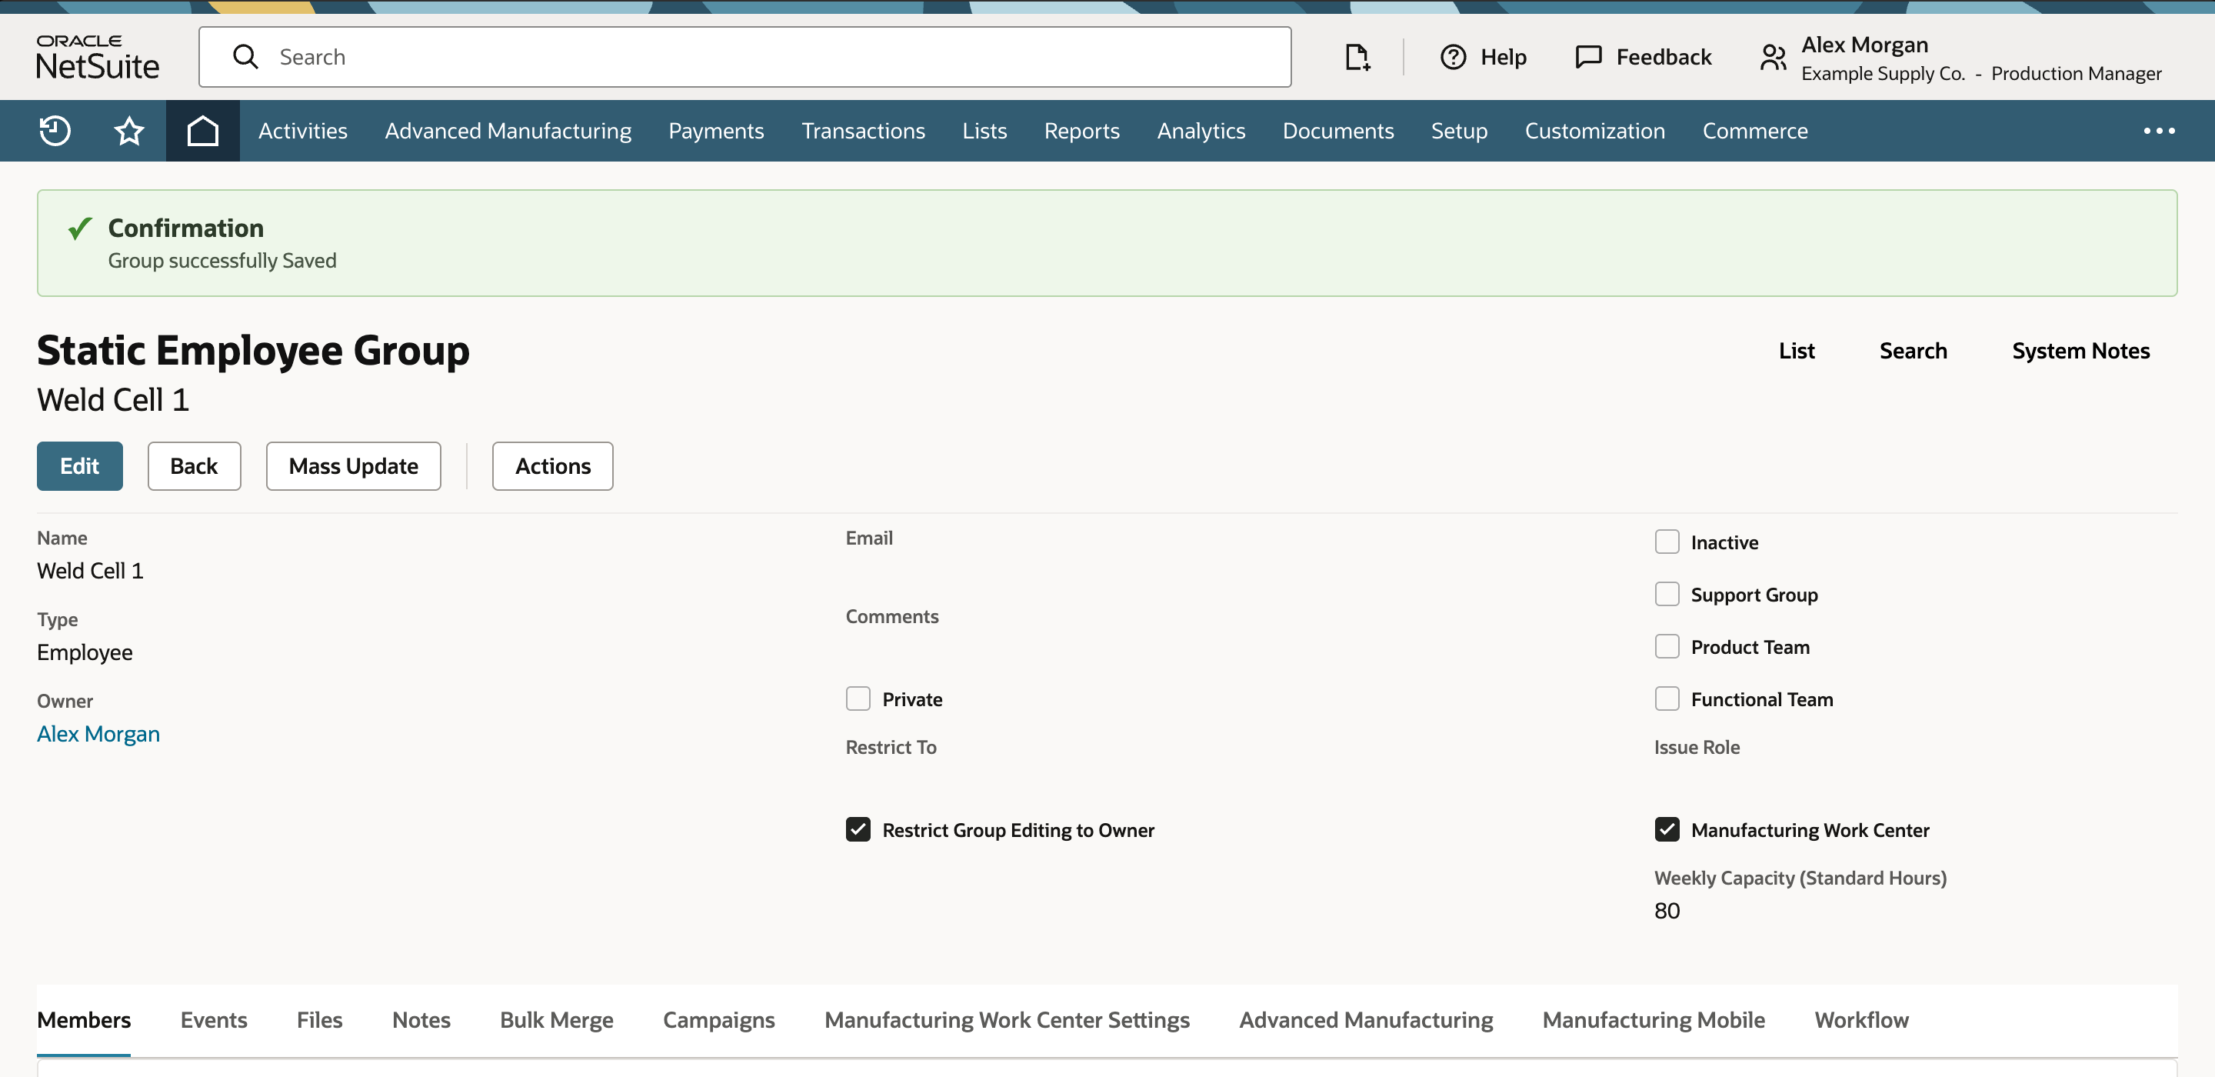The image size is (2215, 1077).
Task: Open the Actions dropdown menu
Action: click(553, 466)
